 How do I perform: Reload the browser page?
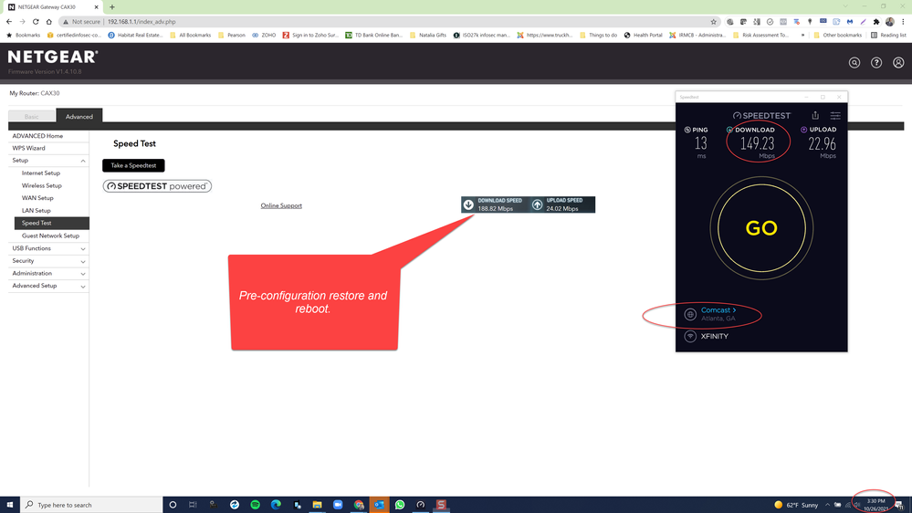point(36,22)
